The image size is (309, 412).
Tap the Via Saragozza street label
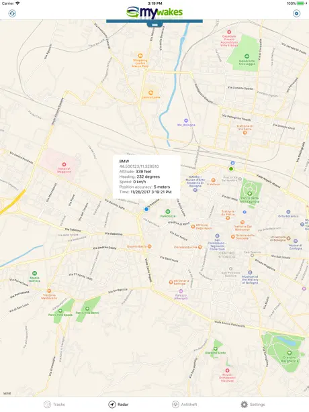click(118, 291)
